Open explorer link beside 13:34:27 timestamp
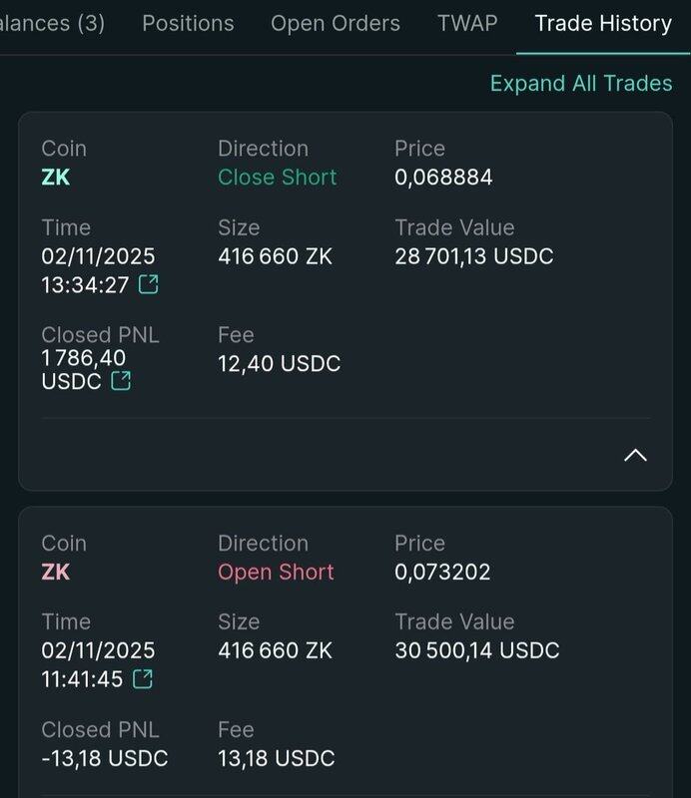The width and height of the screenshot is (691, 798). point(148,285)
